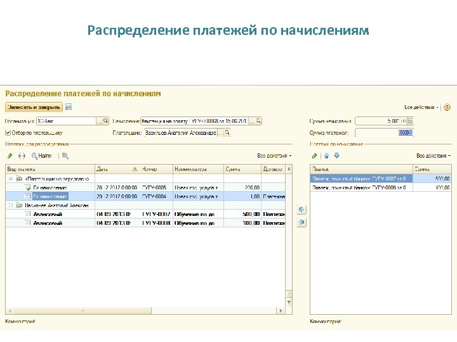Screen dimensions: 457x342
Task: Select the Авансовый row with ГУТУ-0007
Action: (x=145, y=214)
